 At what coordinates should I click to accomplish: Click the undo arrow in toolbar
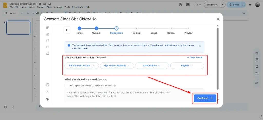[x=28, y=13]
